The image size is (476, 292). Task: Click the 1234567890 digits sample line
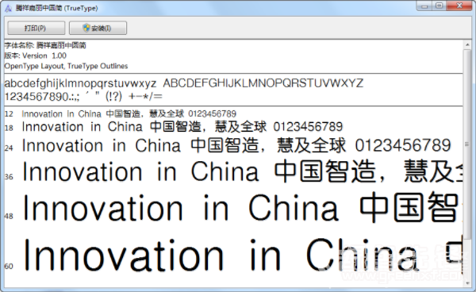point(83,97)
